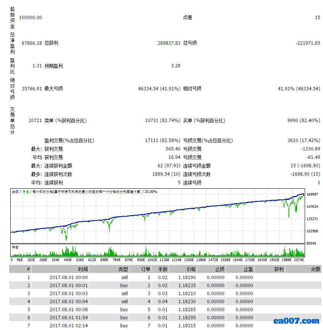The width and height of the screenshot is (323, 330).
Task: Select the 总获利 value 289837.83
Action: 169,43
